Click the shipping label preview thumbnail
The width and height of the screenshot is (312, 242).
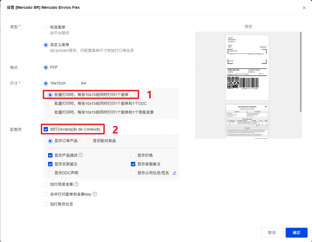(247, 67)
